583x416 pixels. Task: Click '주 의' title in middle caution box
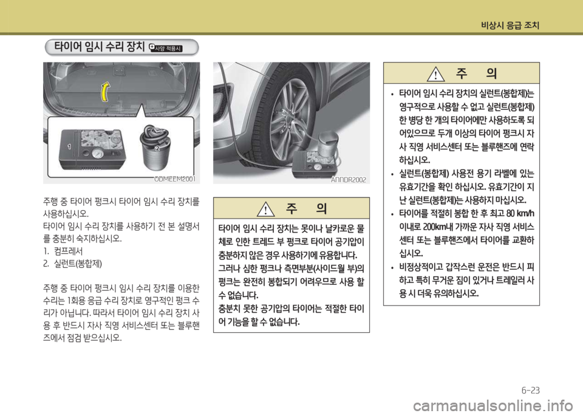306,208
